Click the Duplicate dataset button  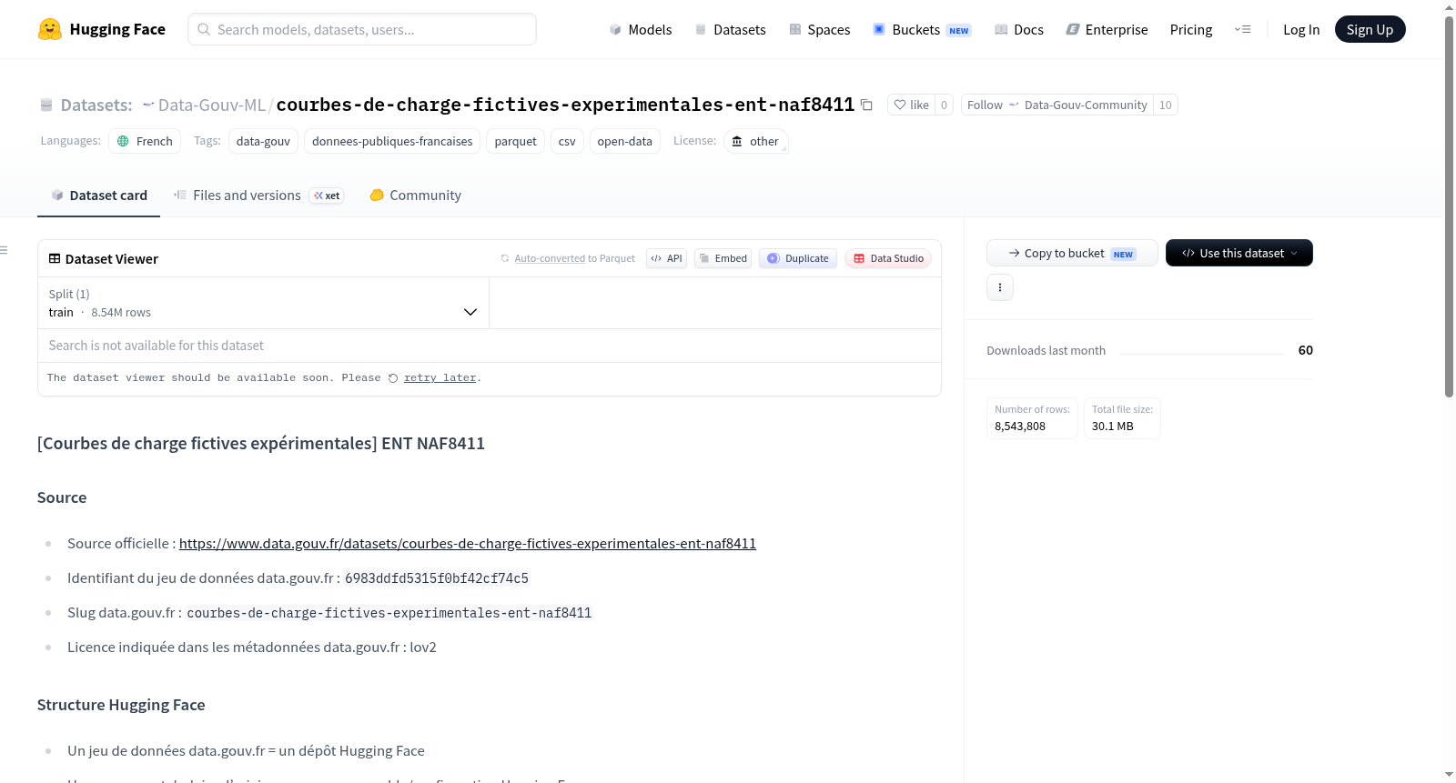(x=798, y=258)
